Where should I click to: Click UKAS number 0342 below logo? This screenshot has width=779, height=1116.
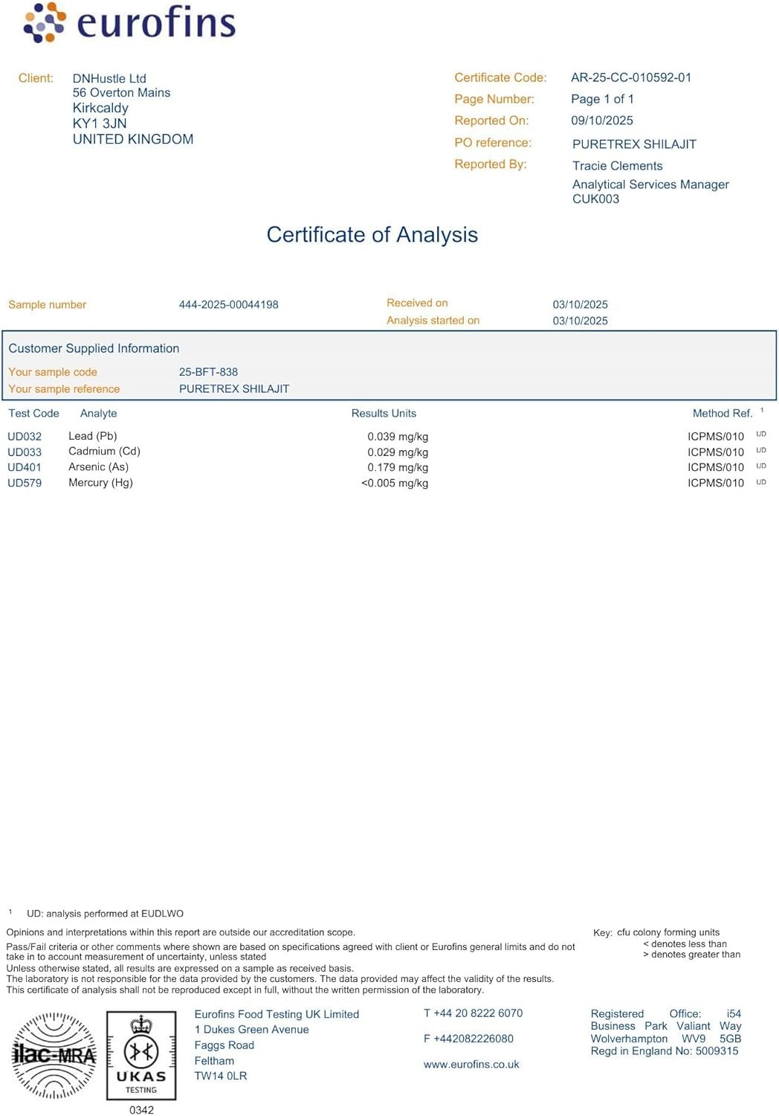pos(141,1109)
